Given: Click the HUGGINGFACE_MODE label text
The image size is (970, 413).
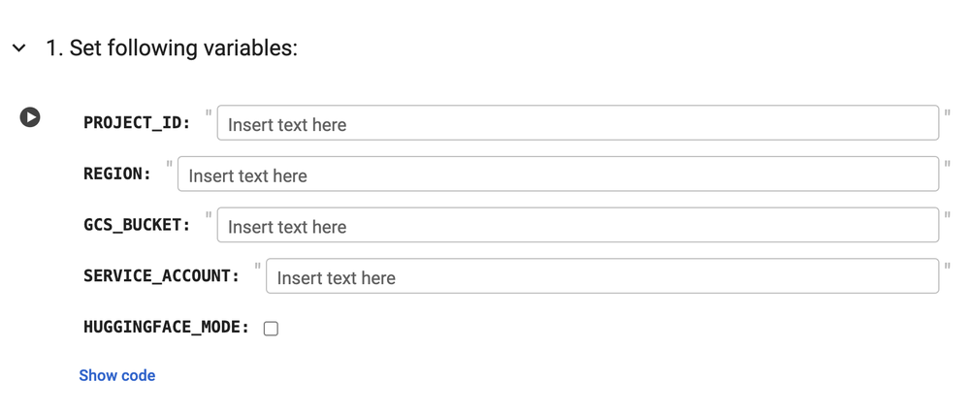Looking at the screenshot, I should click(x=167, y=327).
